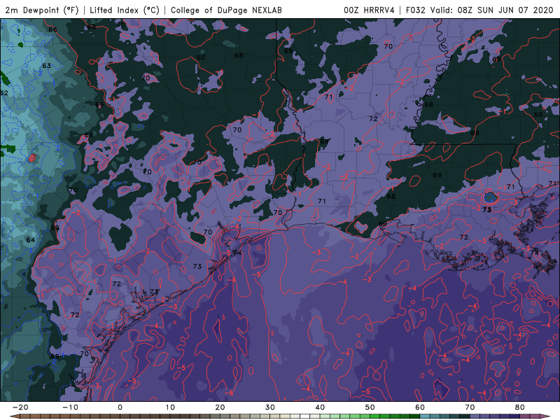560x420 pixels.
Task: Click the white swatch in the color bar
Action: (305, 416)
